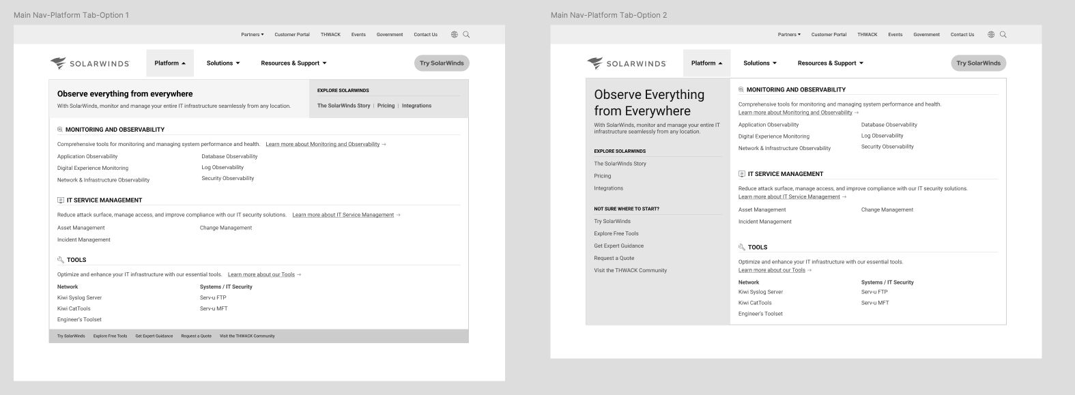The image size is (1075, 395).
Task: Collapse the Platform menu in Option 2
Action: [x=706, y=63]
